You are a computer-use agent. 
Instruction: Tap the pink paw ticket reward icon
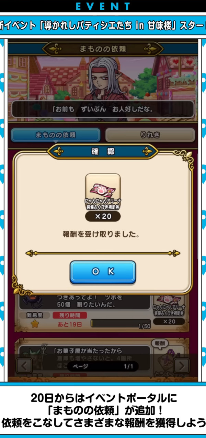(103, 188)
